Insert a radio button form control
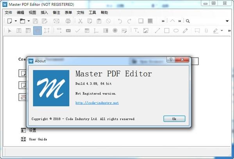234x159 pixels. [x=115, y=30]
